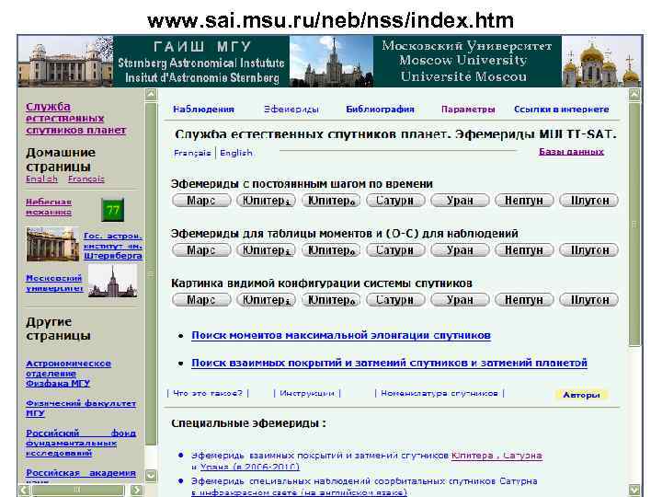Click the sidebar vertical scrollbar thumb
This screenshot has height=497, width=662.
click(x=151, y=273)
